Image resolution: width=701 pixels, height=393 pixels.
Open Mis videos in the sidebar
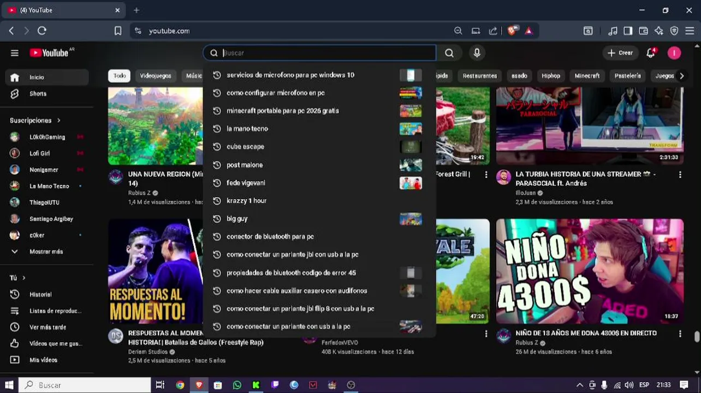tap(47, 360)
